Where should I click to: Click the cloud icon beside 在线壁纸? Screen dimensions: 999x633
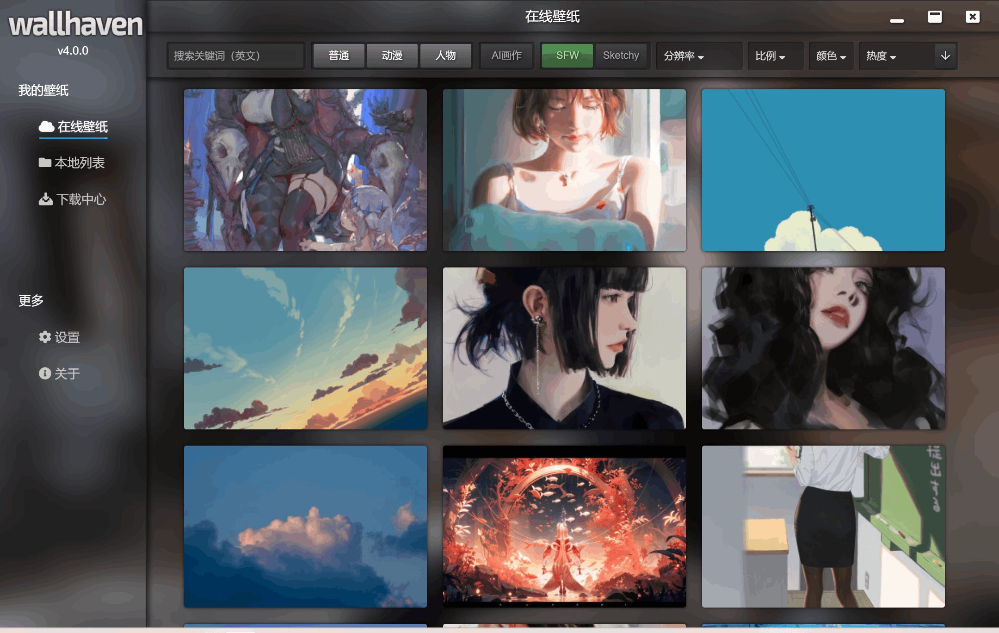coord(46,126)
